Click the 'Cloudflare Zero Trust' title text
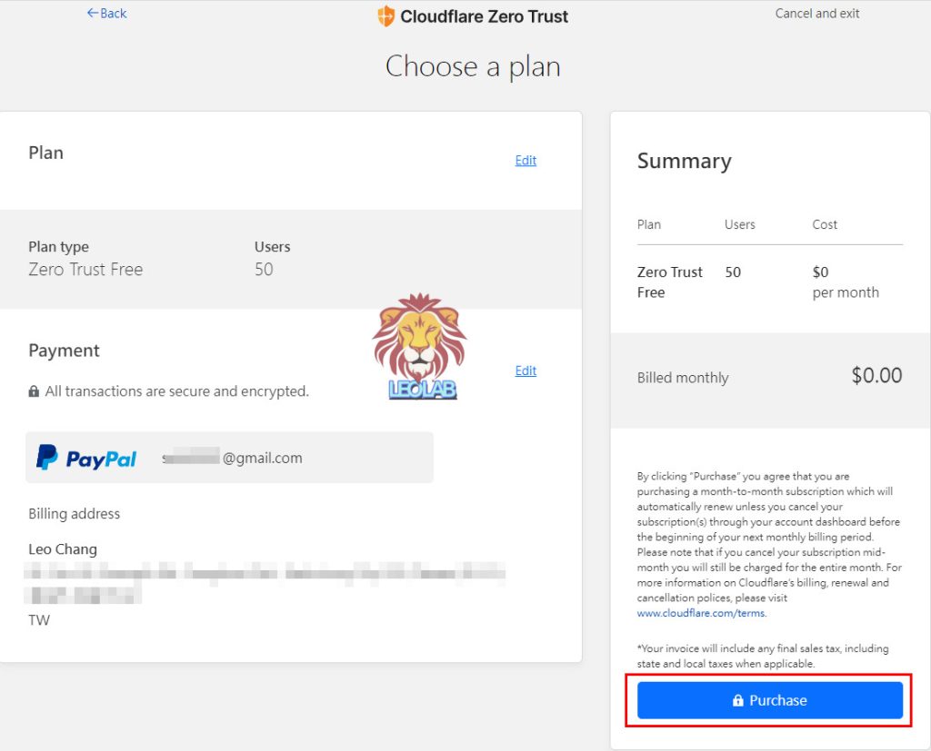931x751 pixels. tap(484, 16)
